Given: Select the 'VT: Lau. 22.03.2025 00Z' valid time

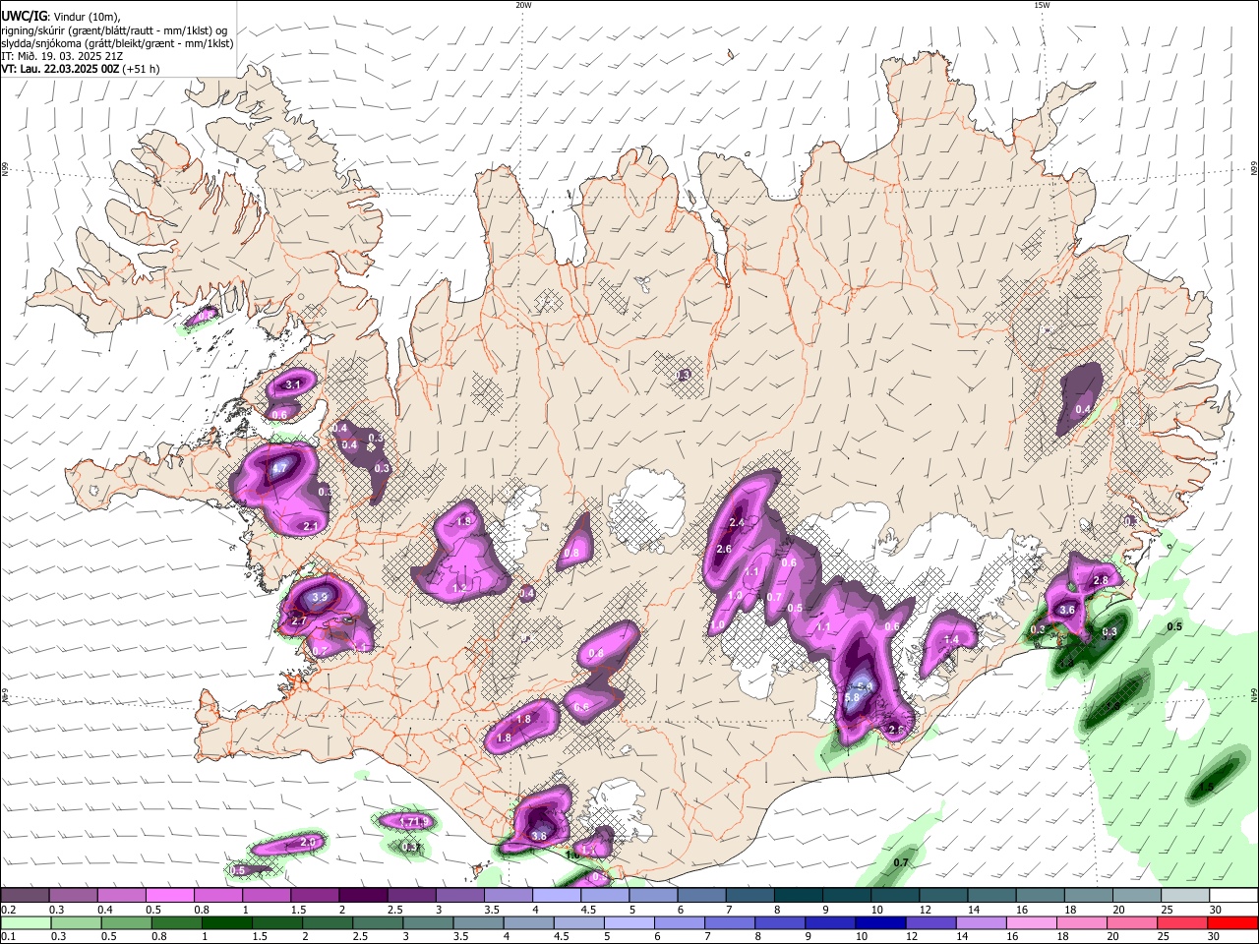Looking at the screenshot, I should click(60, 69).
